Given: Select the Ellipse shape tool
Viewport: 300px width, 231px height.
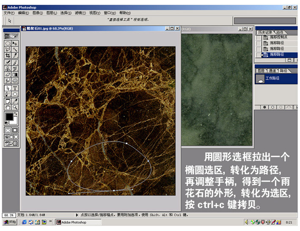Looking at the screenshot, I should 15,94.
